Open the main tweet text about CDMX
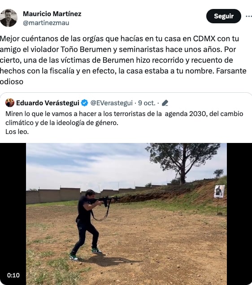Viewport: 252px width, 285px height. tap(123, 60)
